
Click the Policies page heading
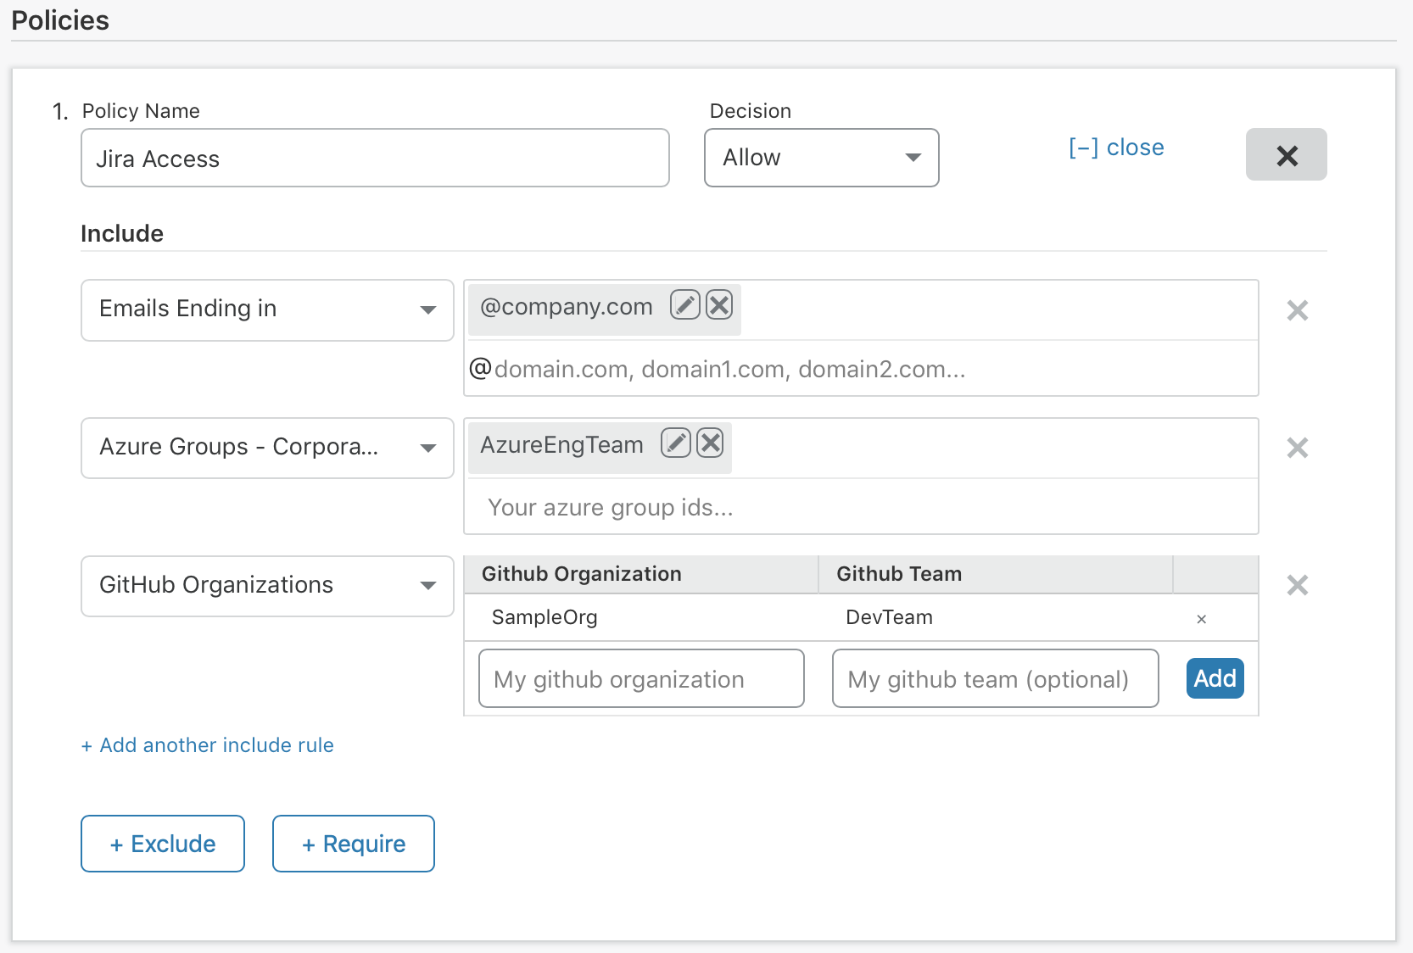[x=60, y=20]
